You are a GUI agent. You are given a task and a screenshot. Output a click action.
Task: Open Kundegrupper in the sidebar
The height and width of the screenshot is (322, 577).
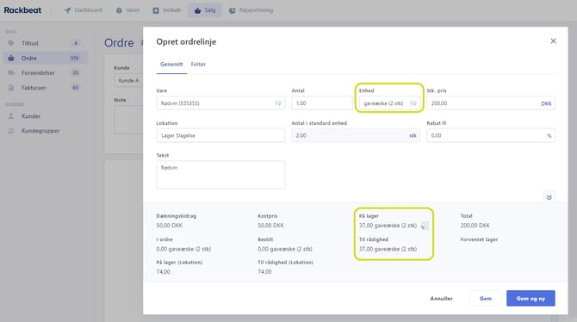pyautogui.click(x=46, y=131)
